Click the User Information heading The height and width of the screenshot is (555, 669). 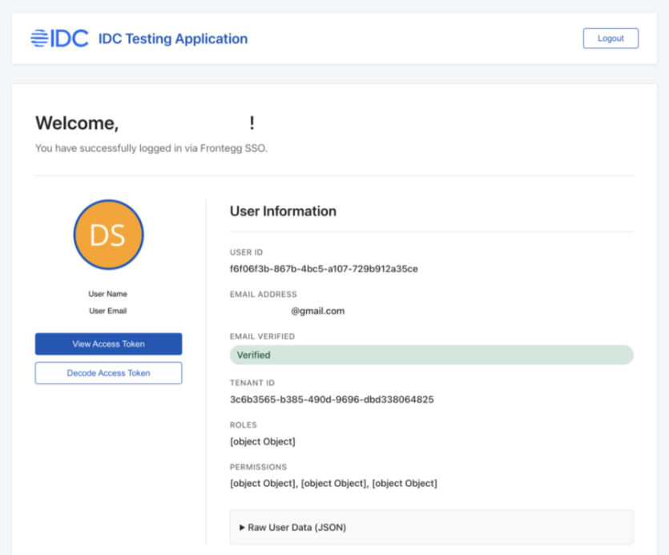tap(283, 211)
